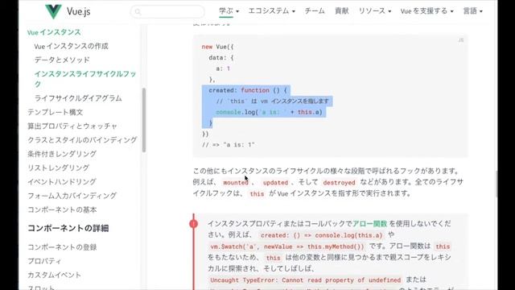Click the vm.$watch example code text

pyautogui.click(x=287, y=246)
